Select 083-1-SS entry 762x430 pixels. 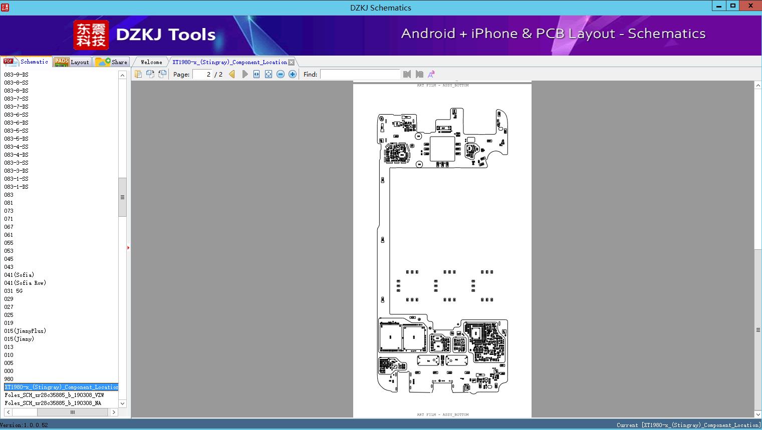tap(17, 179)
